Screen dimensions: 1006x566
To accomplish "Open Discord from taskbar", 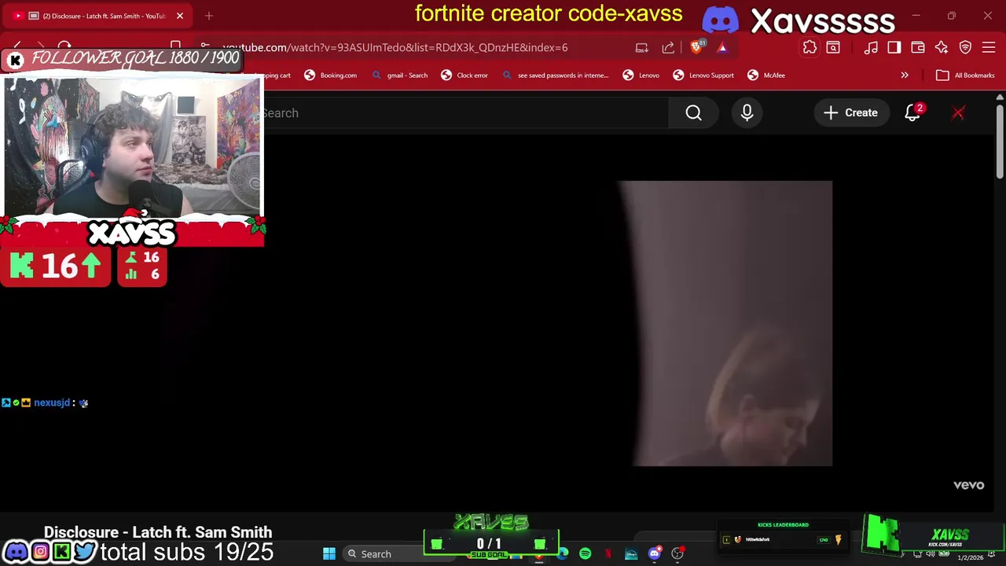I will pyautogui.click(x=654, y=553).
